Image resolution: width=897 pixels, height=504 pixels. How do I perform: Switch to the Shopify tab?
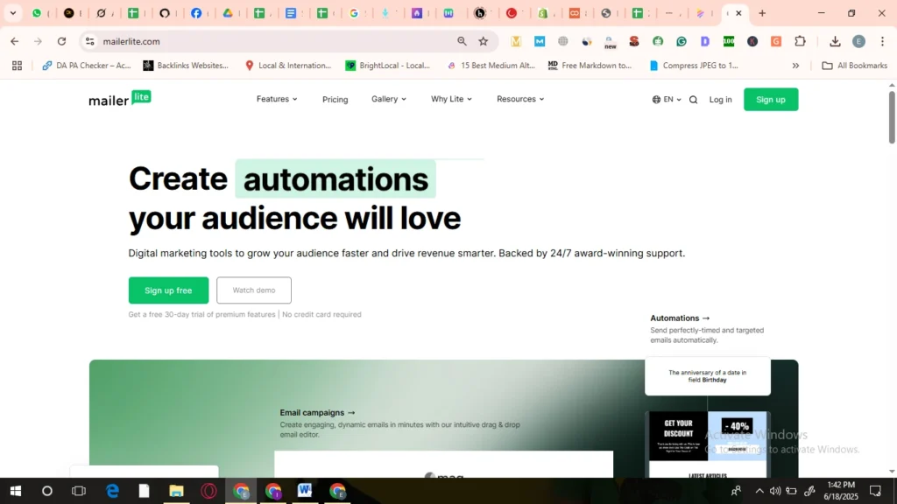pyautogui.click(x=543, y=13)
